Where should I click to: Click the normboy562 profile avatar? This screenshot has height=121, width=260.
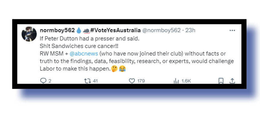pos(29,34)
